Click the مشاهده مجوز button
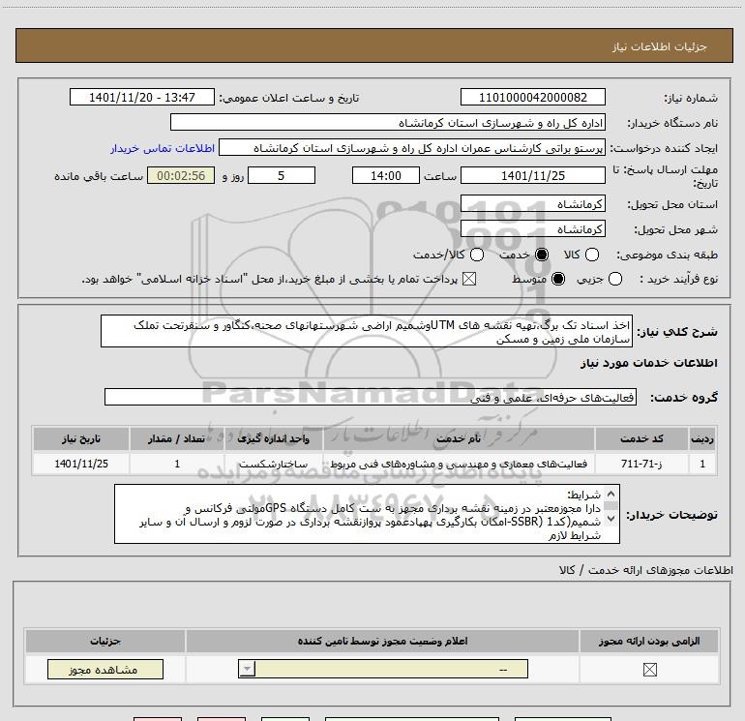745x721 pixels. coord(105,669)
